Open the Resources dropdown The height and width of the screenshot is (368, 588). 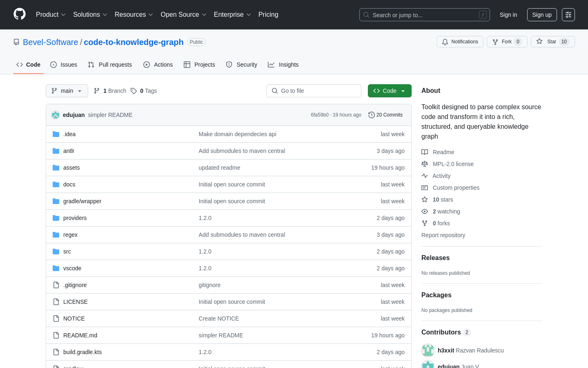tap(134, 15)
